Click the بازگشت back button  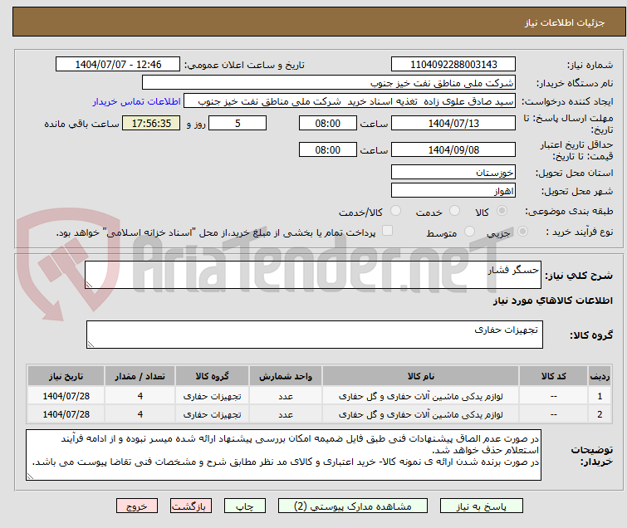coord(191,506)
